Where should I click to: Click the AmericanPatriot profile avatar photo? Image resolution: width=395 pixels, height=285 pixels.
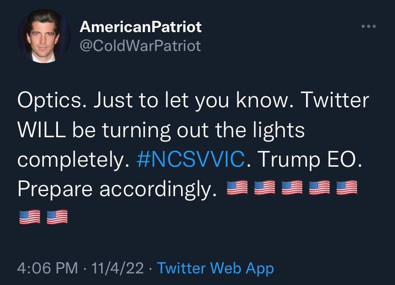44,36
